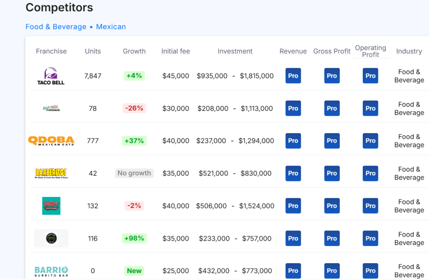The image size is (429, 280).
Task: Click the teal logo in the 132-unit row
Action: coord(51,206)
